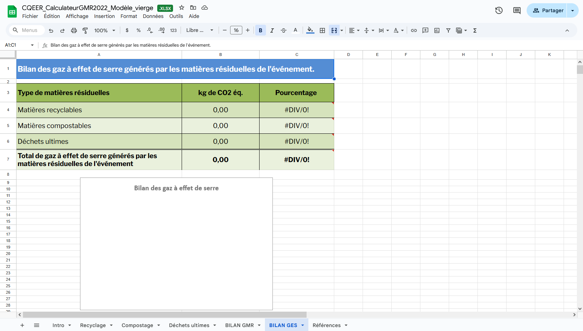Open the font family Libre dropdown
Screen dimensions: 583x331
tap(200, 30)
